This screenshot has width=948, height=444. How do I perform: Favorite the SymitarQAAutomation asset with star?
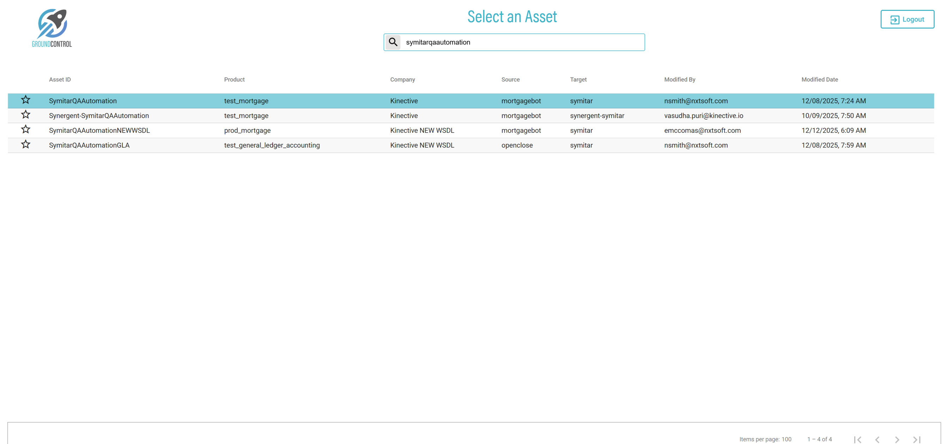point(25,100)
